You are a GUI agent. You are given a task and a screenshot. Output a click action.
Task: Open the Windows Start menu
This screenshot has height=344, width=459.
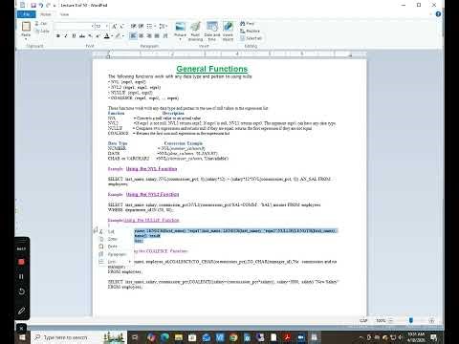pos(22,337)
